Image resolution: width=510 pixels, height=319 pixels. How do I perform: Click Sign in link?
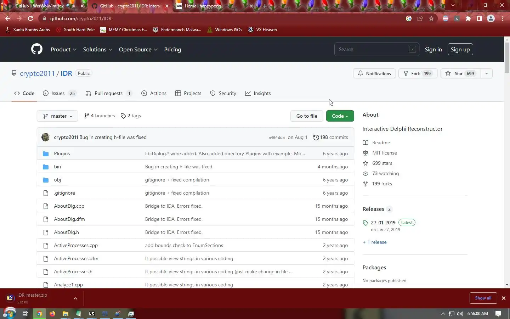[x=433, y=49]
